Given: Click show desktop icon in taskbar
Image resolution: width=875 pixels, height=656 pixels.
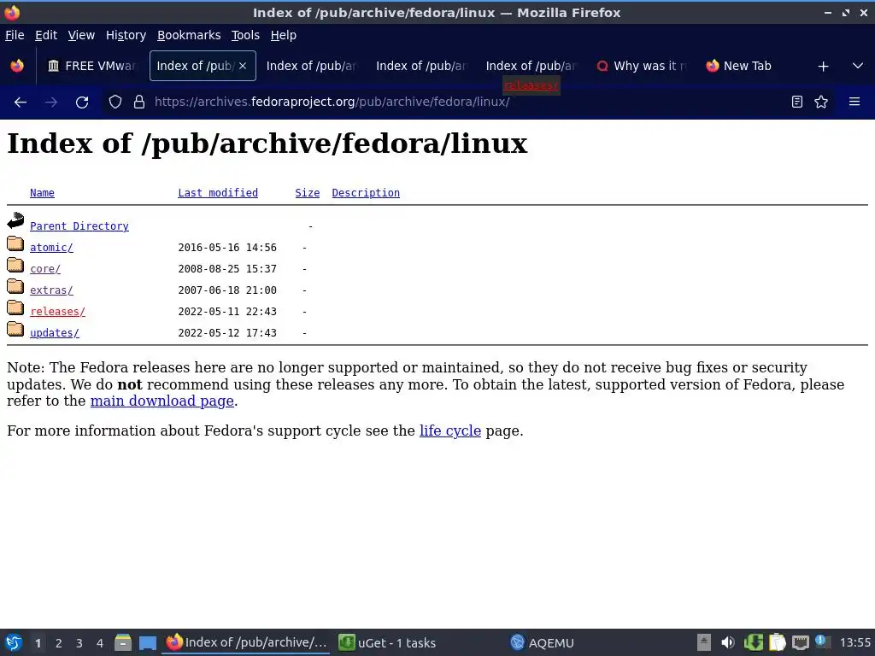Looking at the screenshot, I should click(x=147, y=642).
